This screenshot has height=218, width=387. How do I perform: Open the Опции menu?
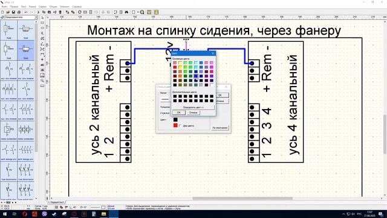pyautogui.click(x=53, y=7)
